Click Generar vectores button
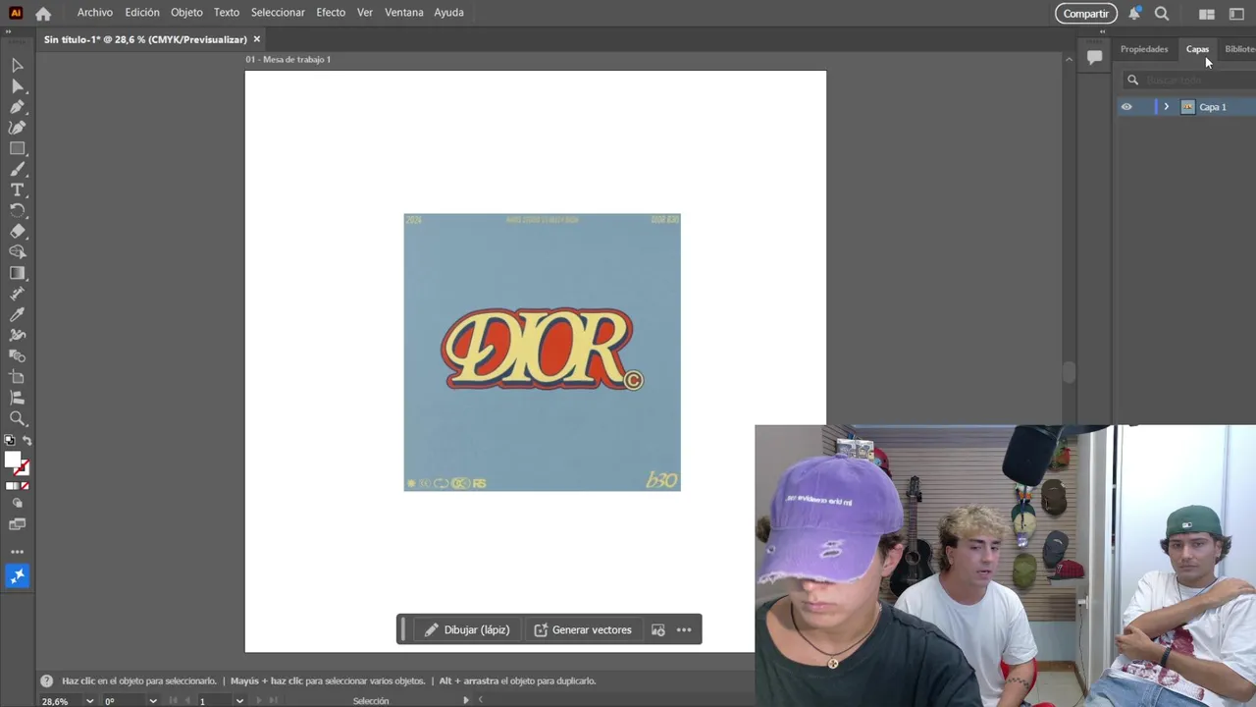 click(x=583, y=630)
